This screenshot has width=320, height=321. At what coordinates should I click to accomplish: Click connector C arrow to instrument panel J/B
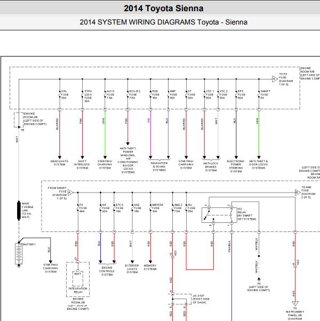tap(295, 303)
